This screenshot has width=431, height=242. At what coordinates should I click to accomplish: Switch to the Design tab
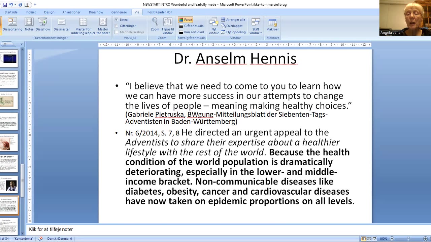pyautogui.click(x=49, y=12)
